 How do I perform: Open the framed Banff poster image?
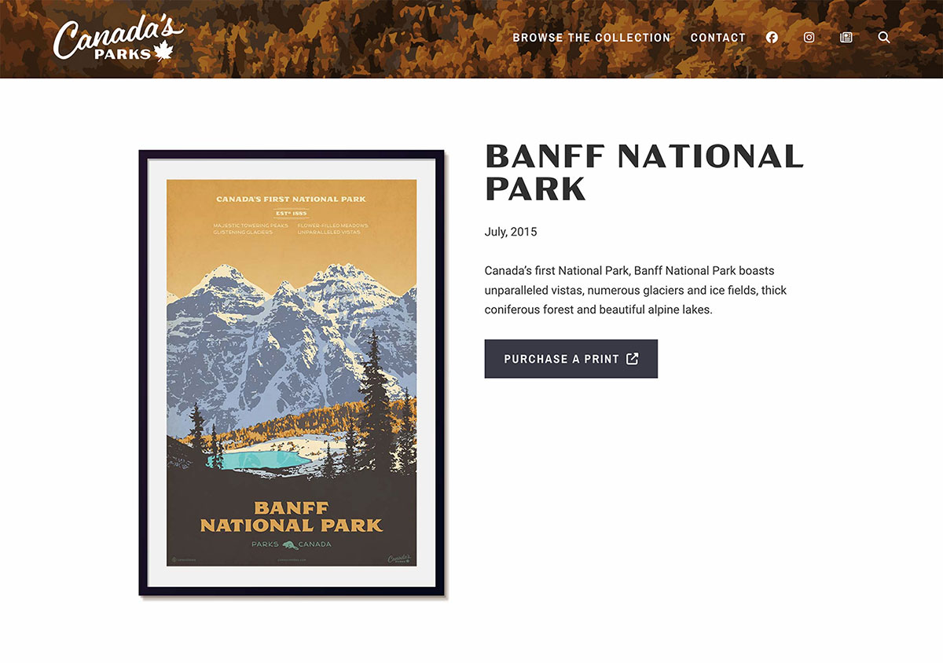pyautogui.click(x=292, y=373)
